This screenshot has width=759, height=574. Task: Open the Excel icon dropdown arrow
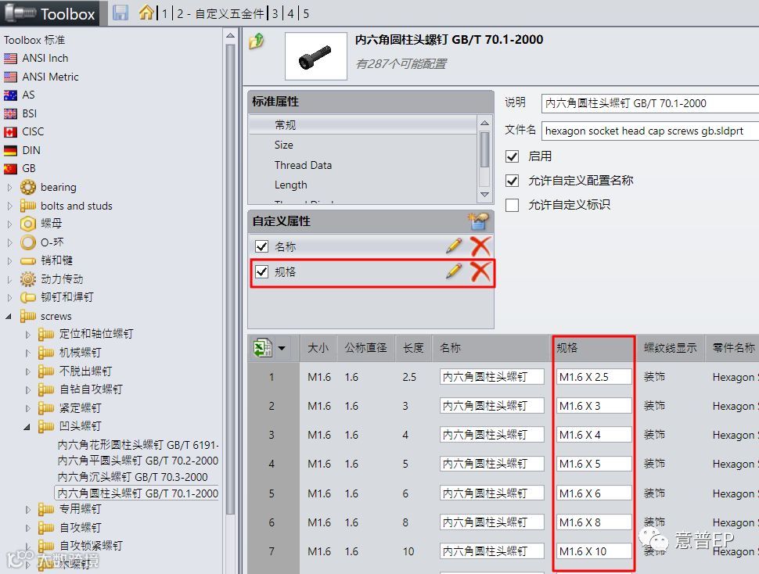(282, 348)
